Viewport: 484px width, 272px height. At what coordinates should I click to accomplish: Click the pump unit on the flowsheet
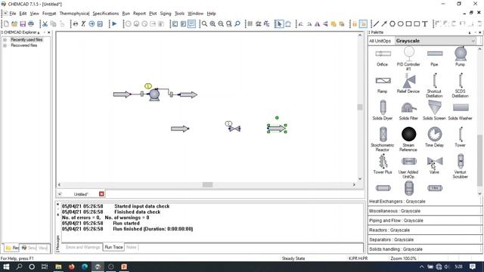click(154, 94)
